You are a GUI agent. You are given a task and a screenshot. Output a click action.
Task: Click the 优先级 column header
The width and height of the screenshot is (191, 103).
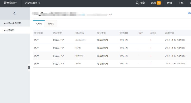[x=153, y=33]
